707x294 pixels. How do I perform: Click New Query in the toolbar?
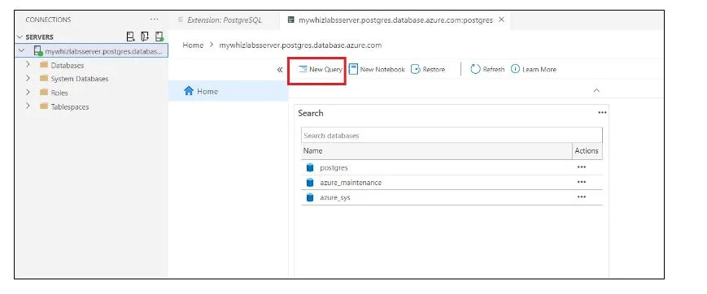(320, 70)
